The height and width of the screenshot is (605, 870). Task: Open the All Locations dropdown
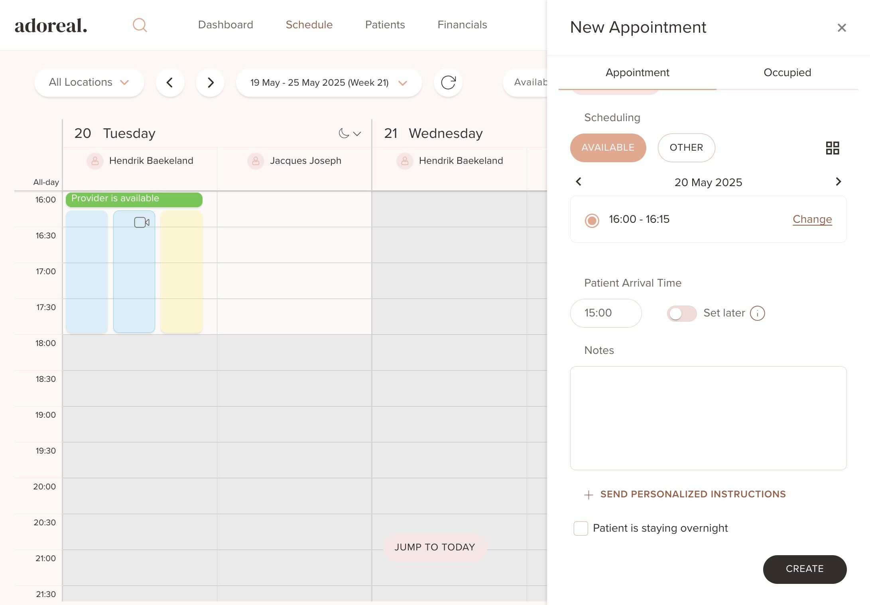point(89,82)
